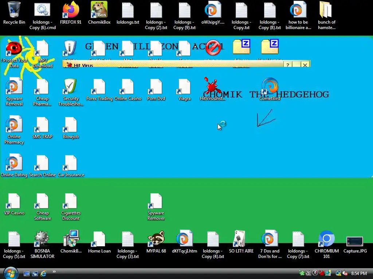Image resolution: width=373 pixels, height=279 pixels.
Task: Select the Cheap Pharma... shortcut
Action: (x=42, y=92)
